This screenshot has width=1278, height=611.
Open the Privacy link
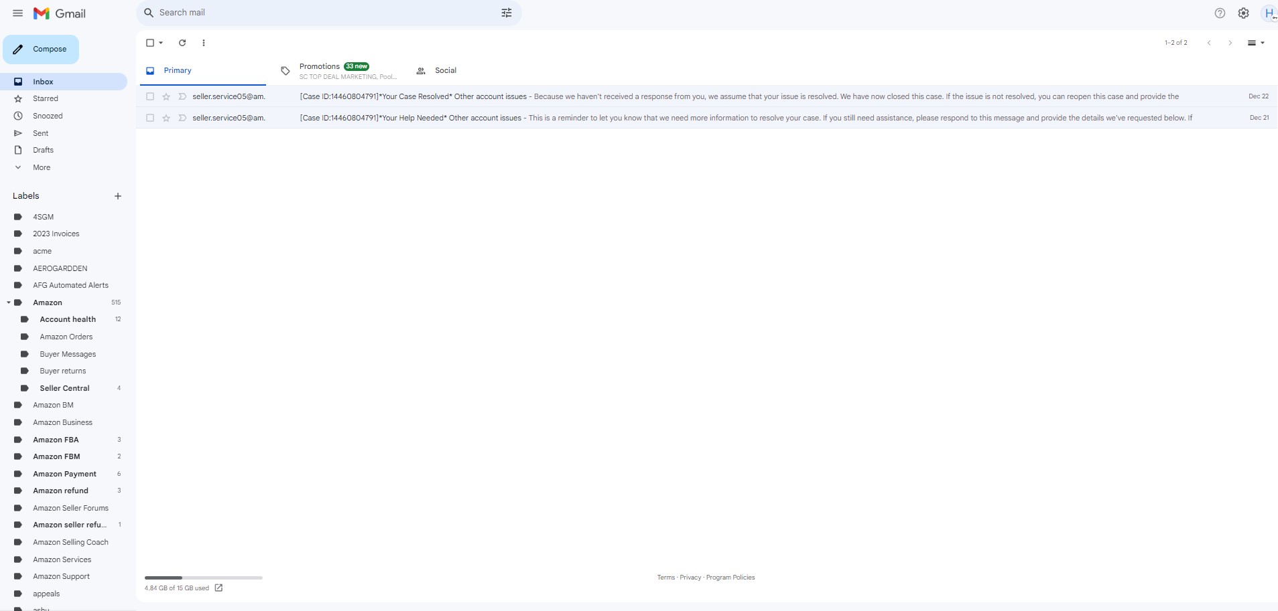(x=690, y=578)
